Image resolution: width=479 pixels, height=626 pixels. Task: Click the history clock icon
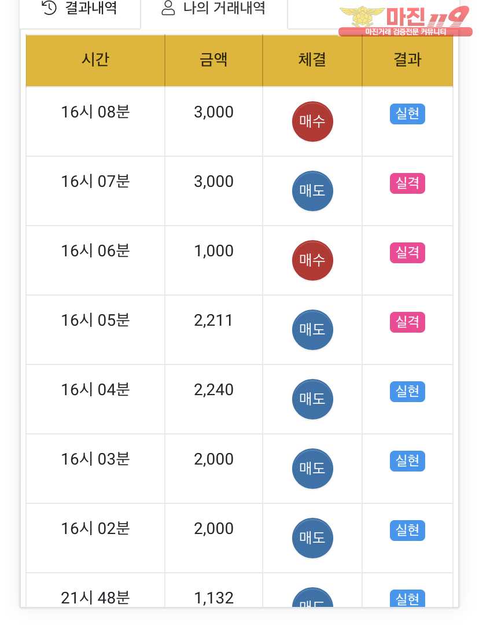[x=49, y=8]
